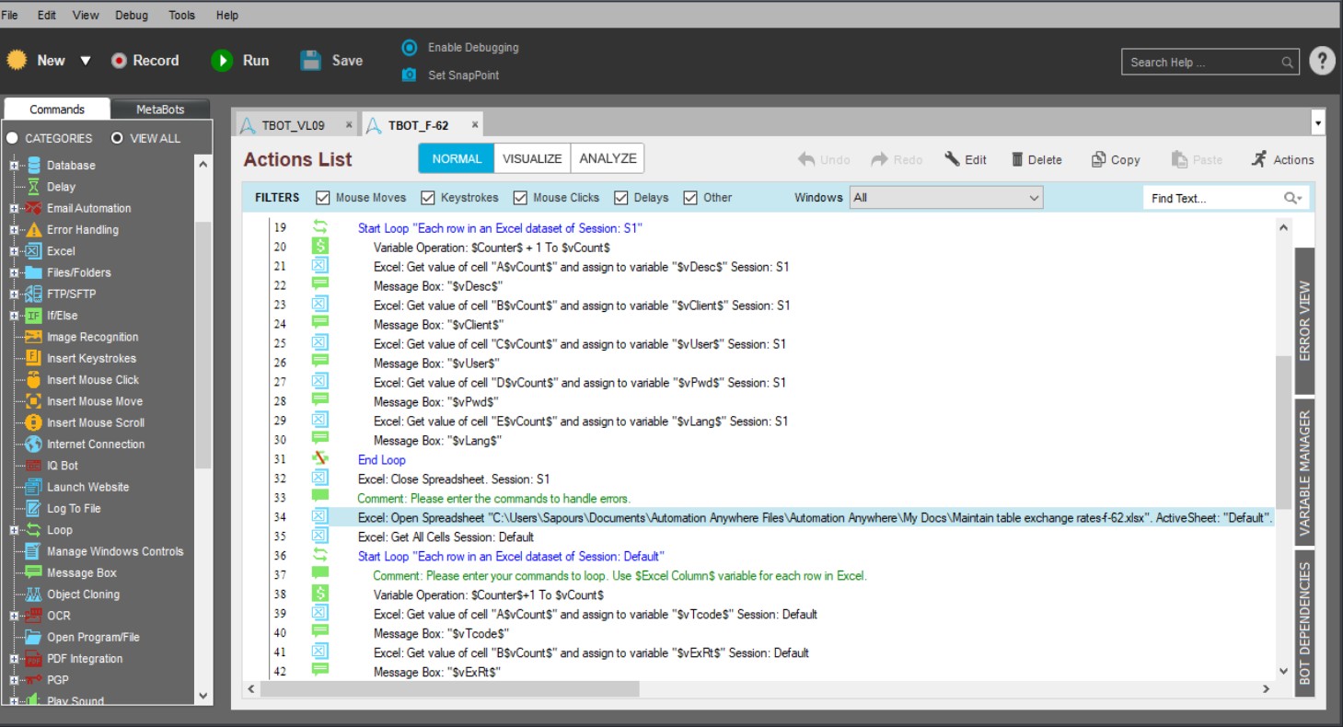Disable the Delays filter checkbox
1343x727 pixels.
[x=621, y=198]
